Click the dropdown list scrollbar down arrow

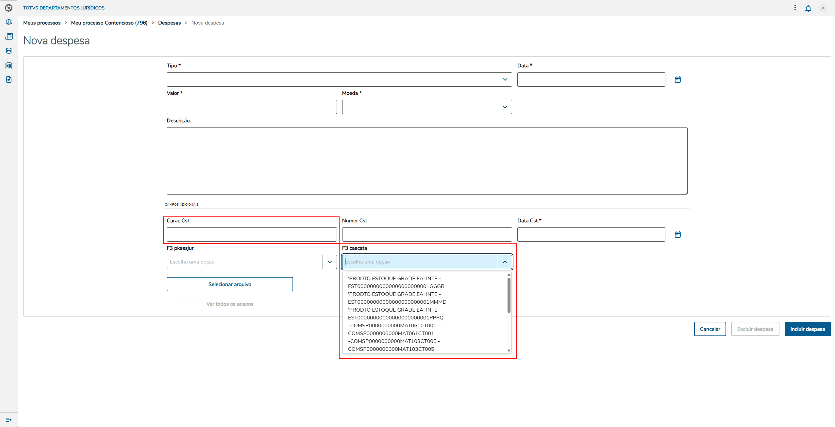509,350
